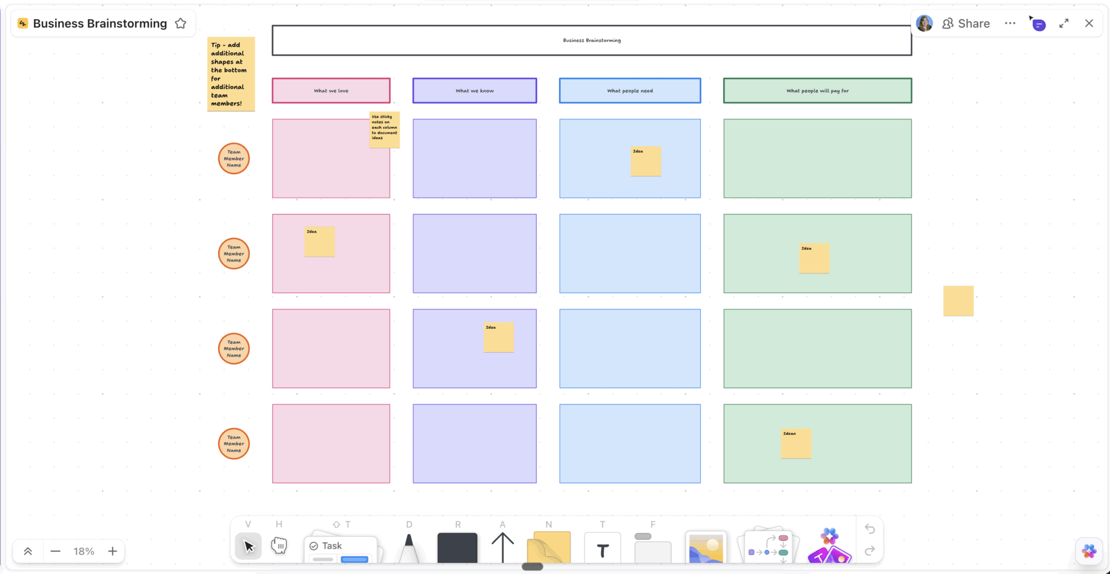Activate the Hand pan tool
The width and height of the screenshot is (1110, 574).
tap(279, 545)
